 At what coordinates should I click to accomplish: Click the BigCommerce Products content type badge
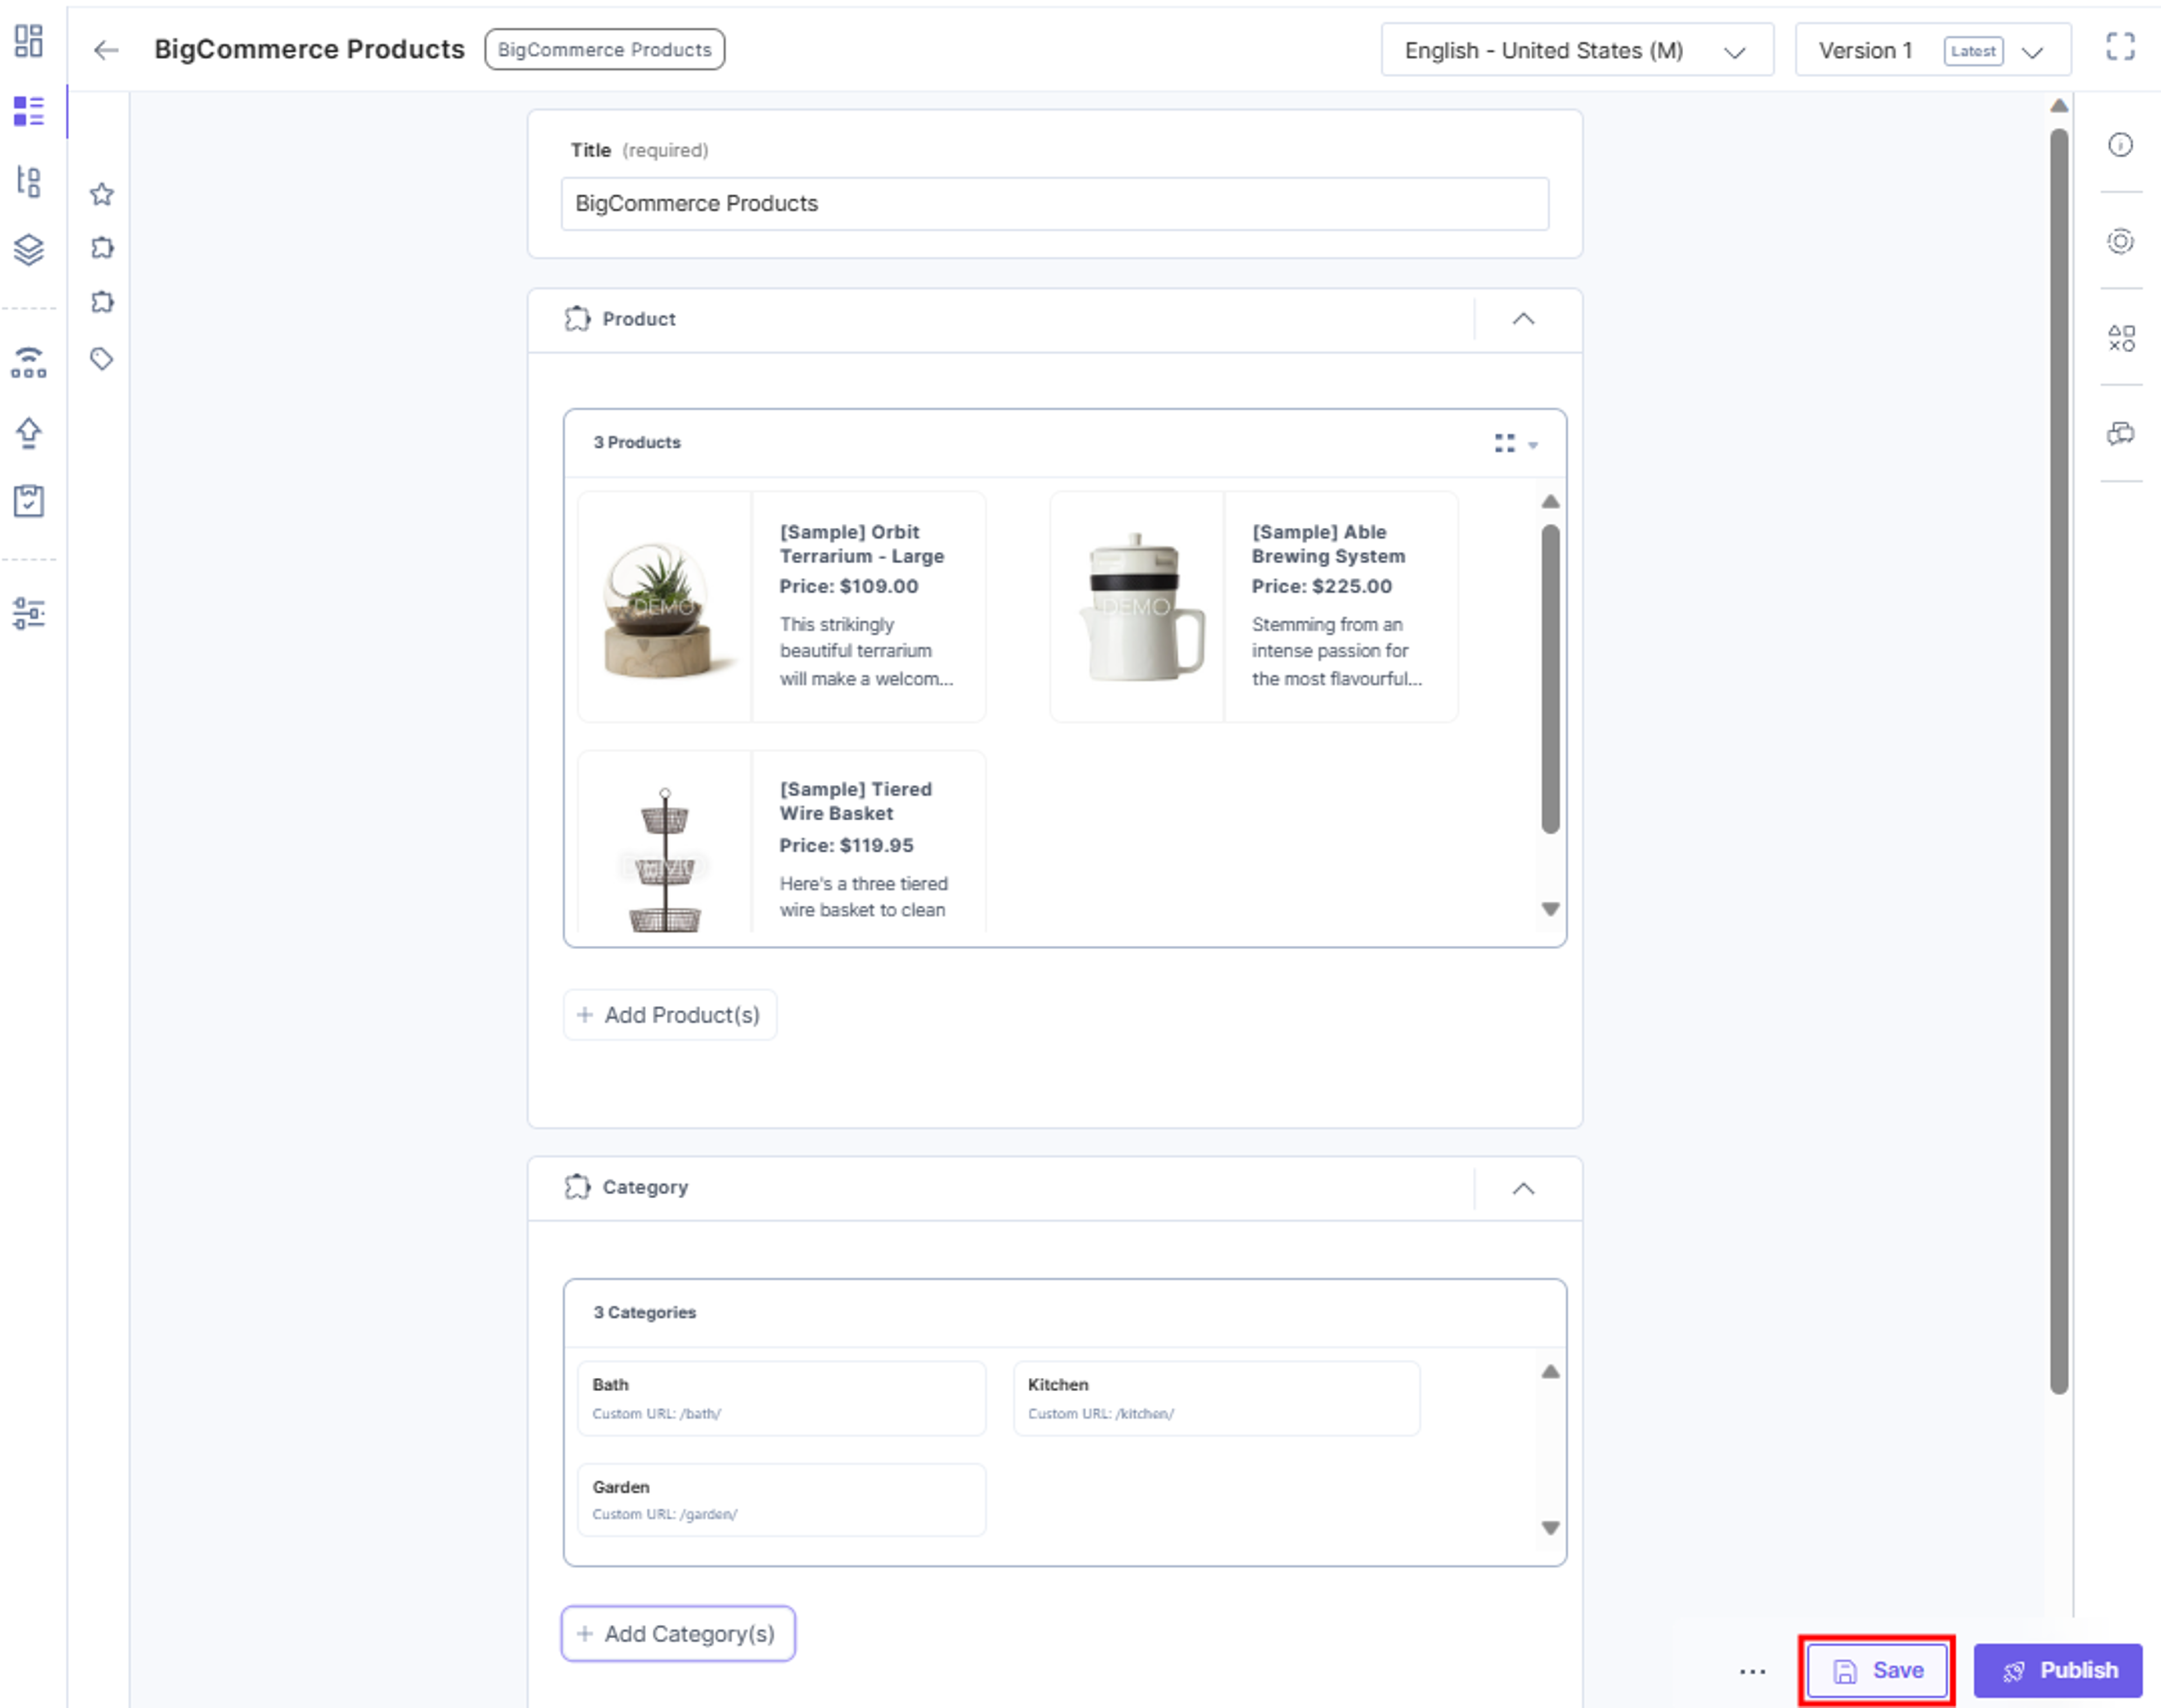click(604, 50)
